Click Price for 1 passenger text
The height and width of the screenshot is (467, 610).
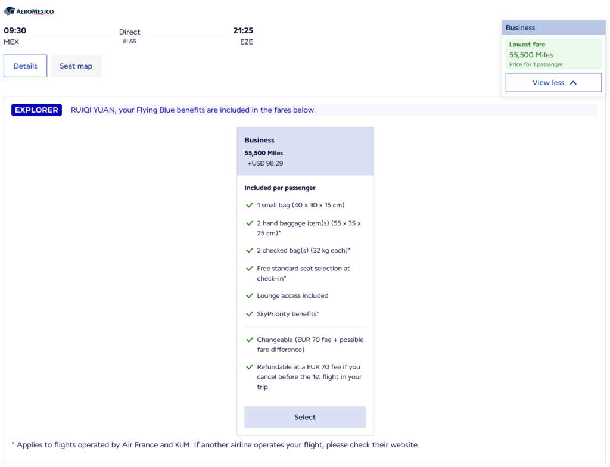coord(536,64)
